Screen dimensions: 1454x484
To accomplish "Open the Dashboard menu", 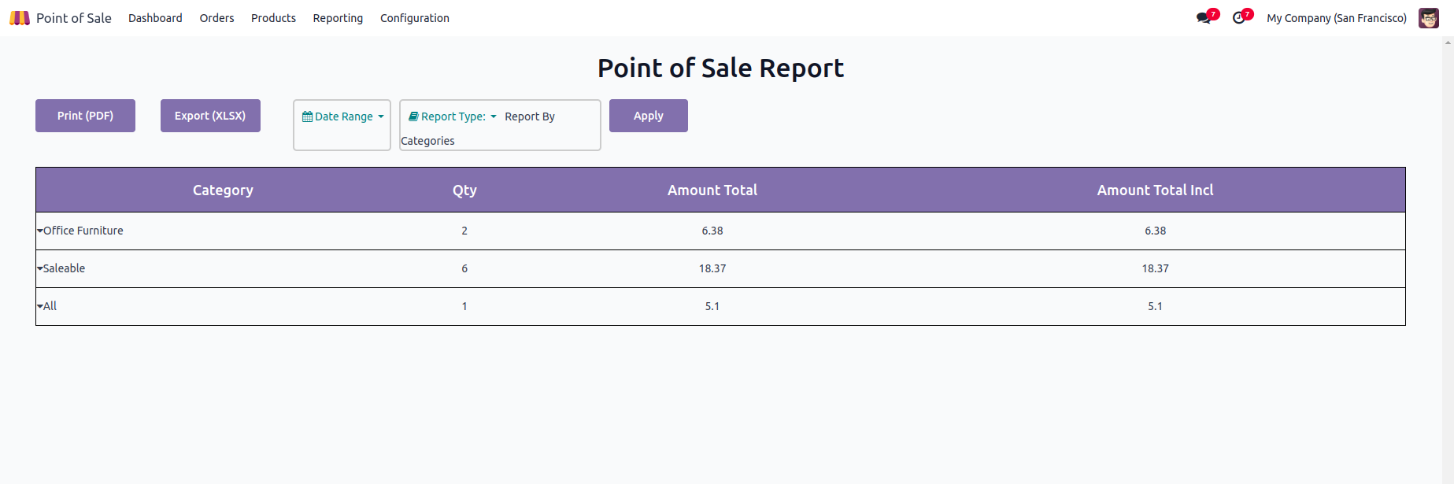I will click(x=155, y=18).
